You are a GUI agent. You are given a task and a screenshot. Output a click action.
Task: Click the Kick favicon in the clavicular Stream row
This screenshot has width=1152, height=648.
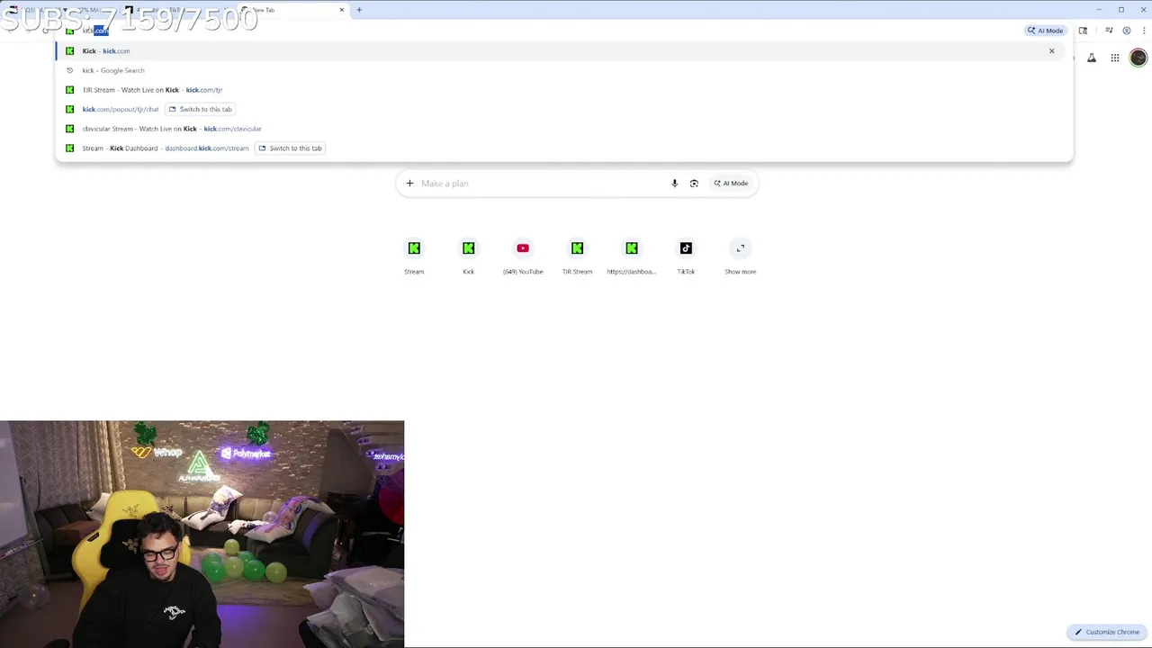click(69, 129)
